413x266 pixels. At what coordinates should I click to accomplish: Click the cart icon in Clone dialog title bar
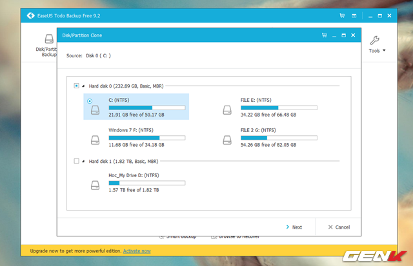click(325, 35)
